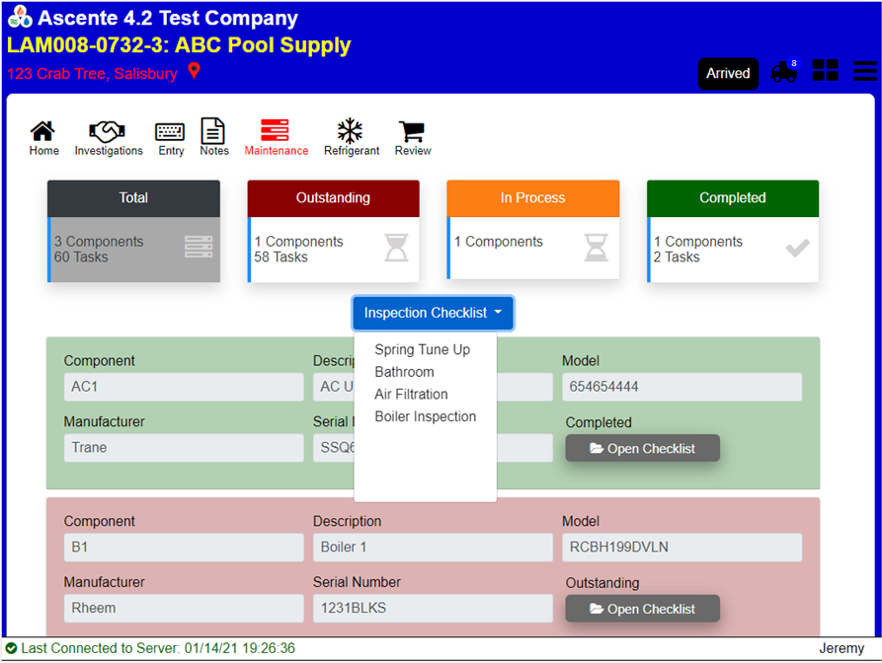Screen dimensions: 882x663
Task: Open Checklist for completed AC1 component
Action: pos(642,449)
